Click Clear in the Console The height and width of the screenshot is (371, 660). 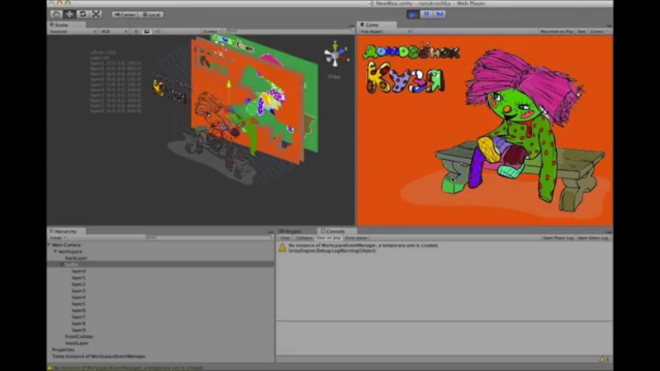coord(285,238)
